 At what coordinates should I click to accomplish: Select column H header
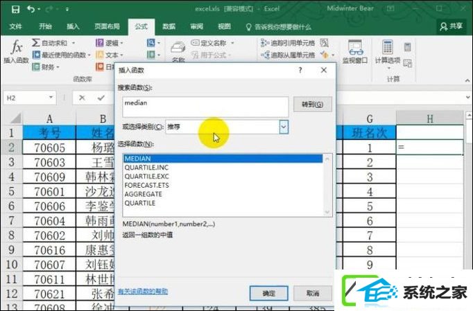coord(429,118)
